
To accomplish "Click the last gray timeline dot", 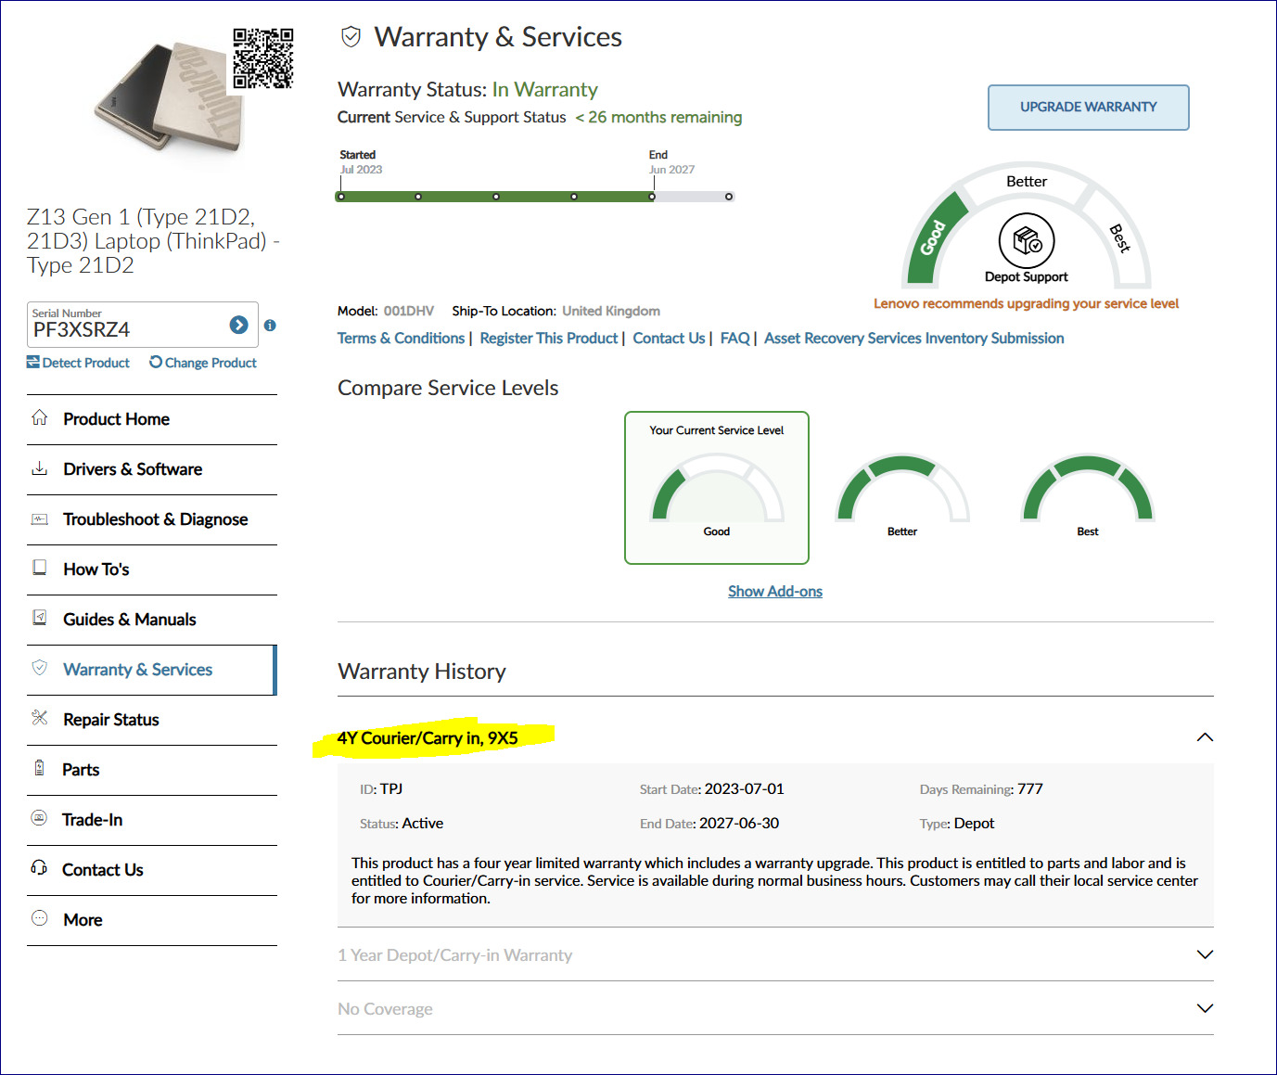I will [x=729, y=197].
